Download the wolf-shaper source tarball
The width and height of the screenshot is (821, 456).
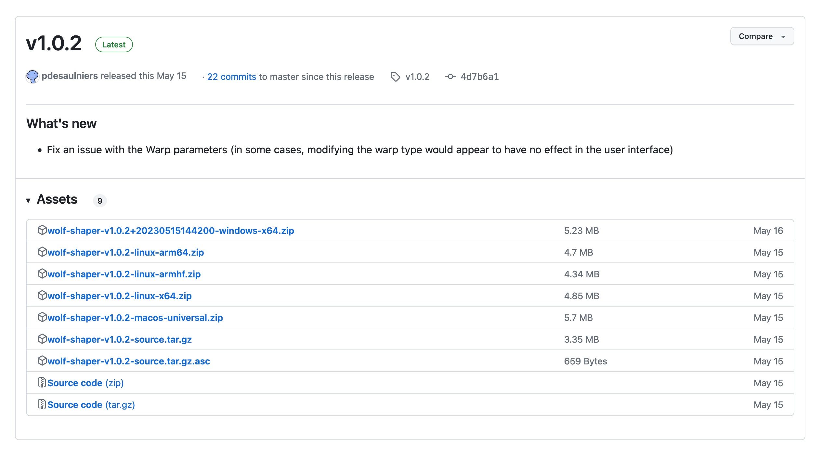pos(120,339)
